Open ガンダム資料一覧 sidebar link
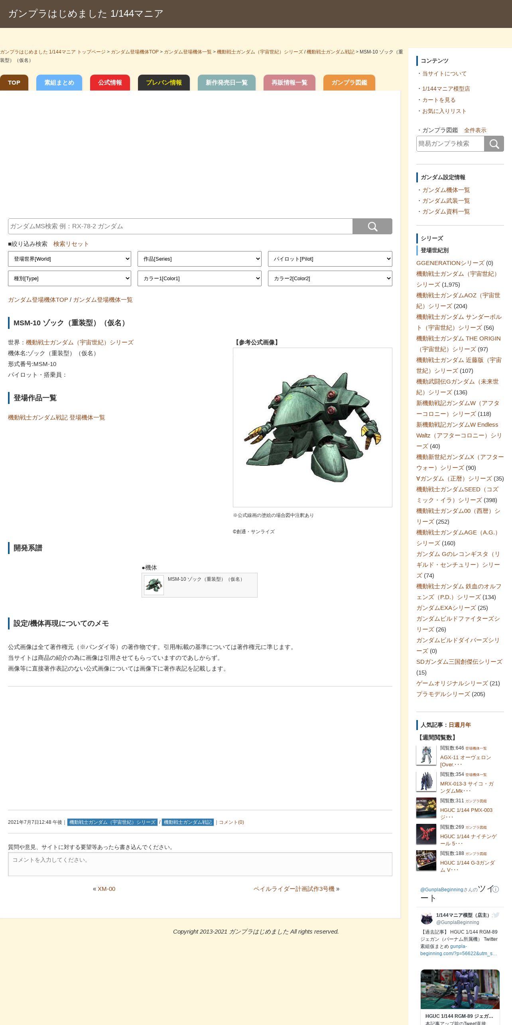 click(446, 212)
